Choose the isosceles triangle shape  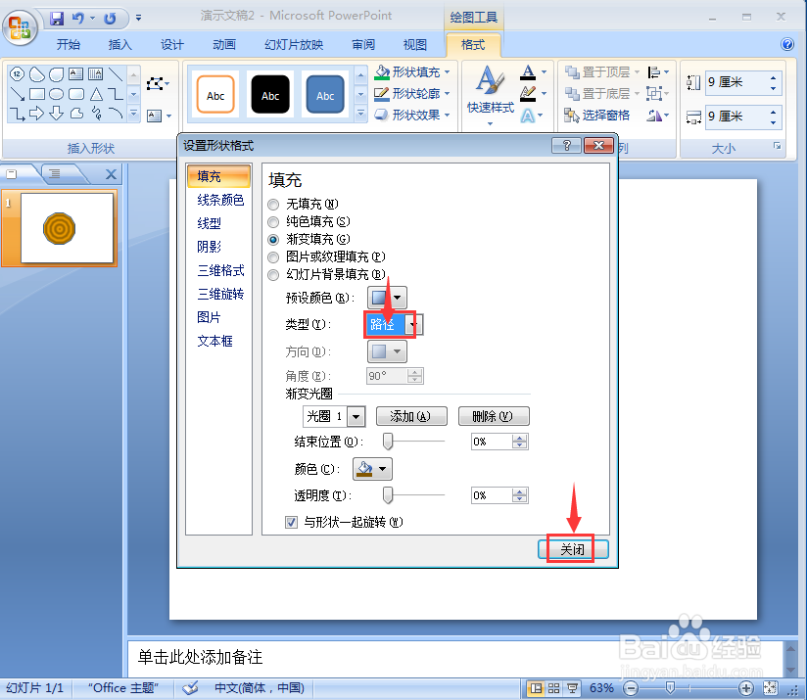[x=96, y=94]
